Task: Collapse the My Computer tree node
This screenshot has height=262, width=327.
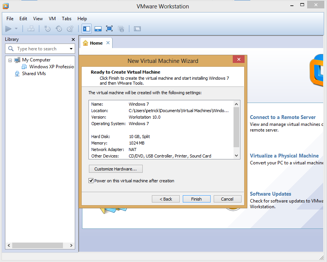Action: [x=10, y=60]
